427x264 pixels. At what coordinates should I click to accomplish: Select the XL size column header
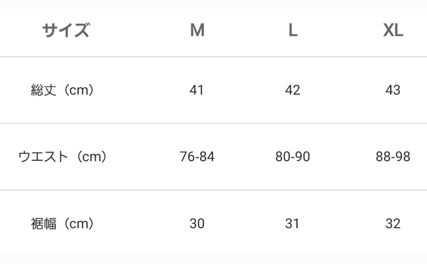393,30
